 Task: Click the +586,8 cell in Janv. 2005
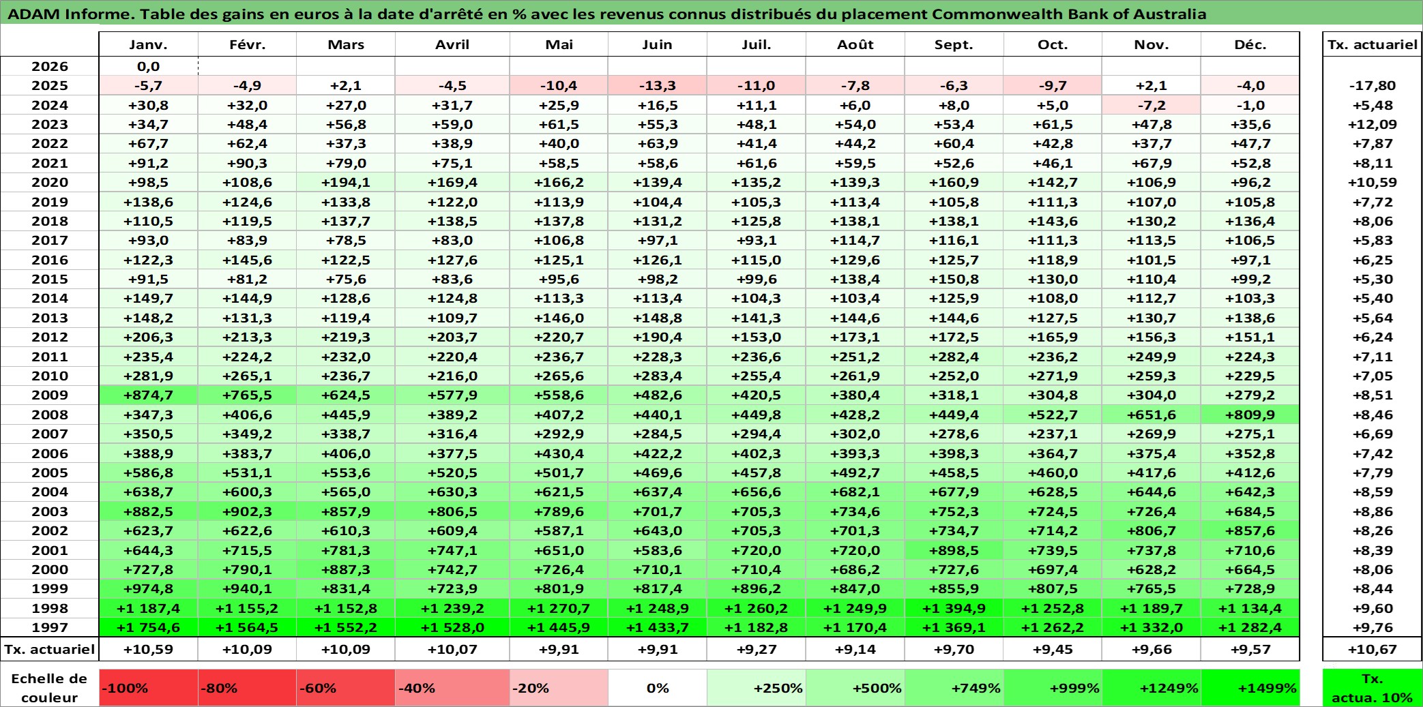(149, 472)
